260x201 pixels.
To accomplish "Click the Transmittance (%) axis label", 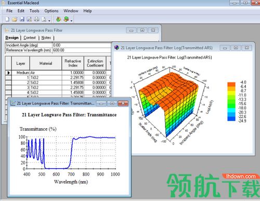I will click(x=38, y=129).
